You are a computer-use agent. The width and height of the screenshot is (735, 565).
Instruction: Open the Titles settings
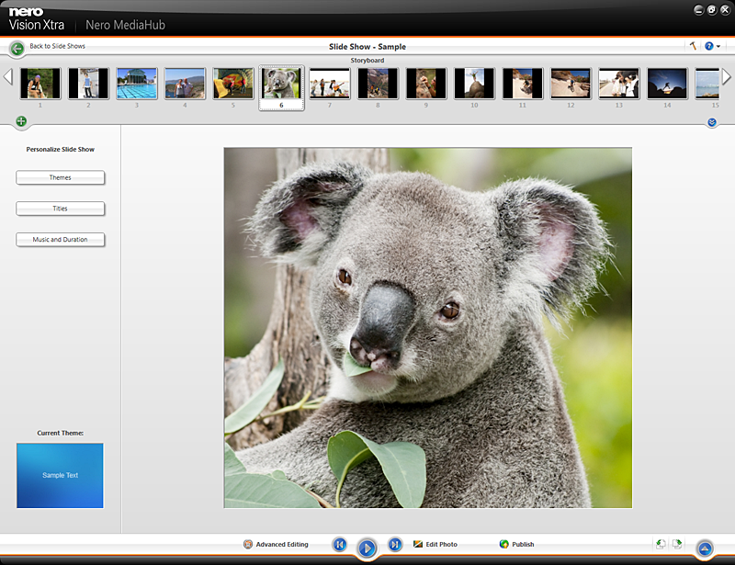click(60, 209)
